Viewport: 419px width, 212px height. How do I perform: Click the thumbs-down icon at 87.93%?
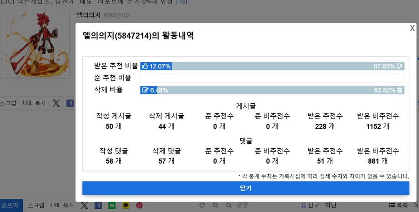(399, 66)
